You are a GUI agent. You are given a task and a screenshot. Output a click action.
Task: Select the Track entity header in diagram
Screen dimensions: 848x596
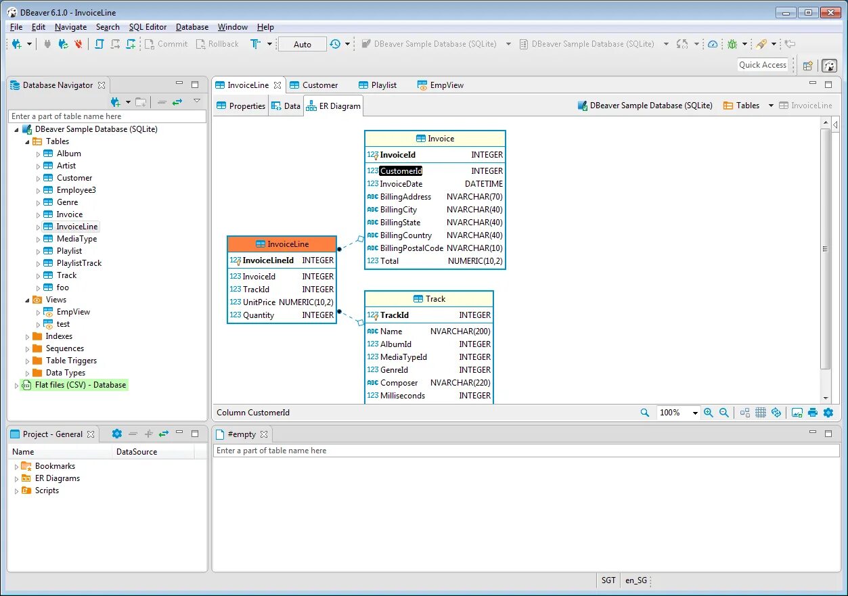(429, 299)
